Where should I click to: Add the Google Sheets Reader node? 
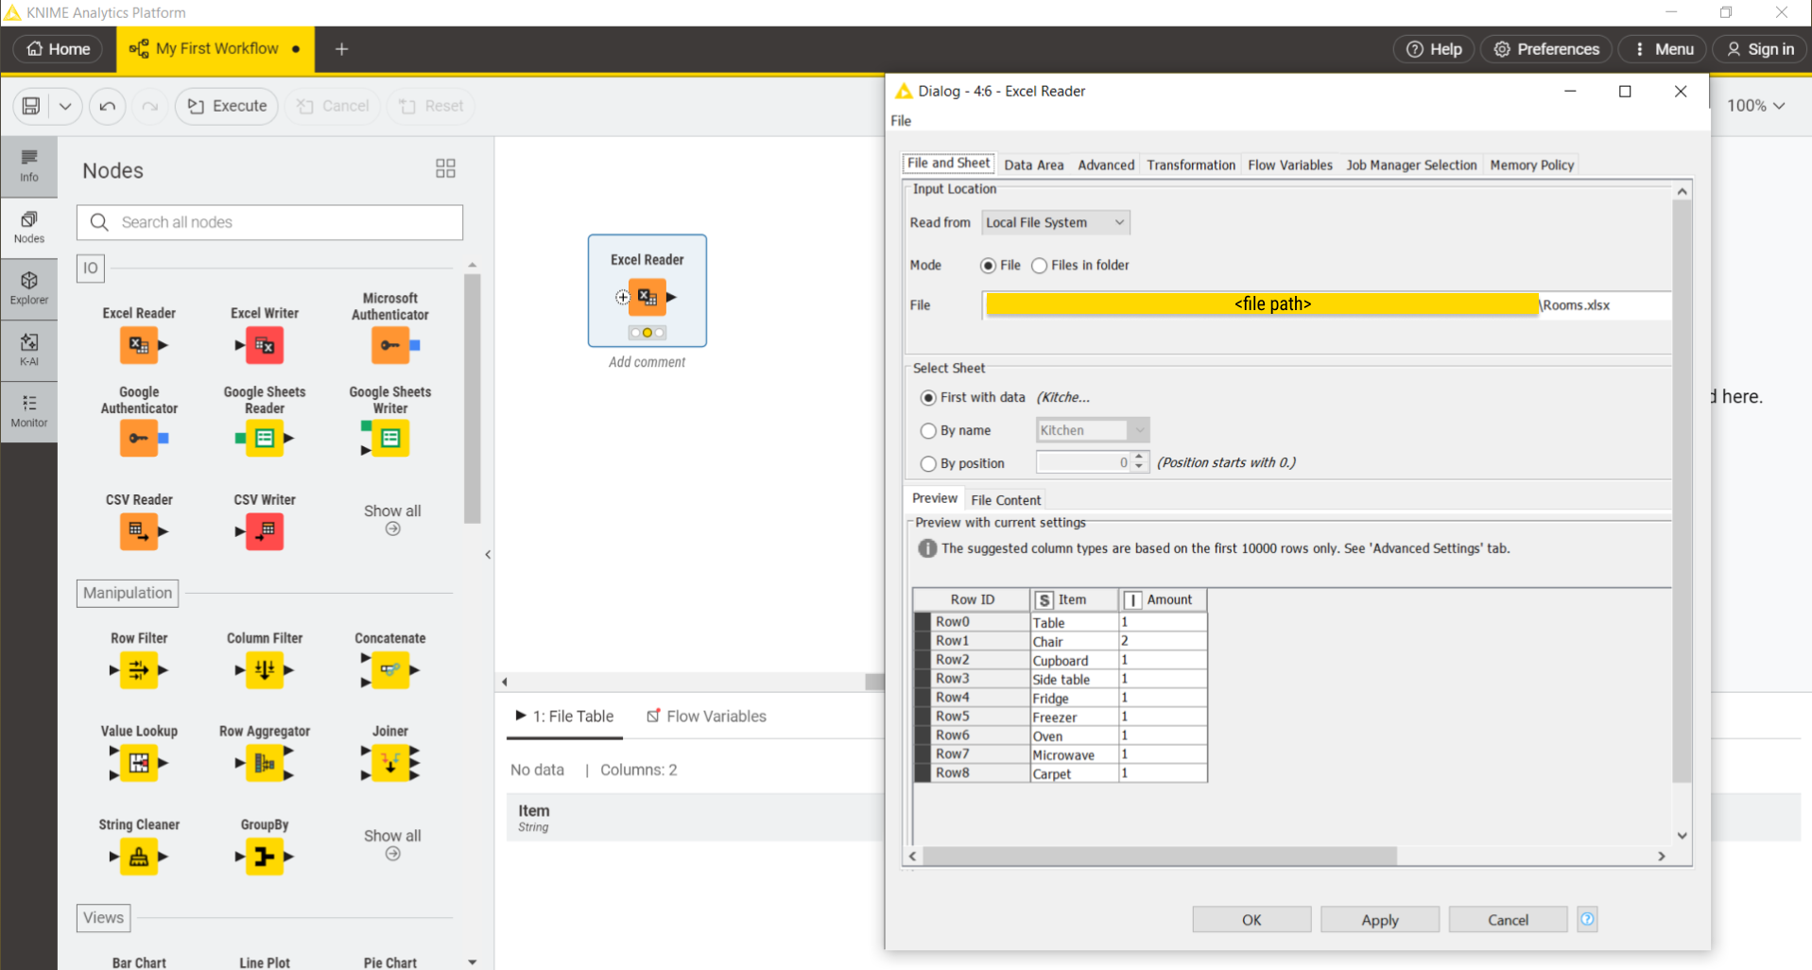click(265, 438)
